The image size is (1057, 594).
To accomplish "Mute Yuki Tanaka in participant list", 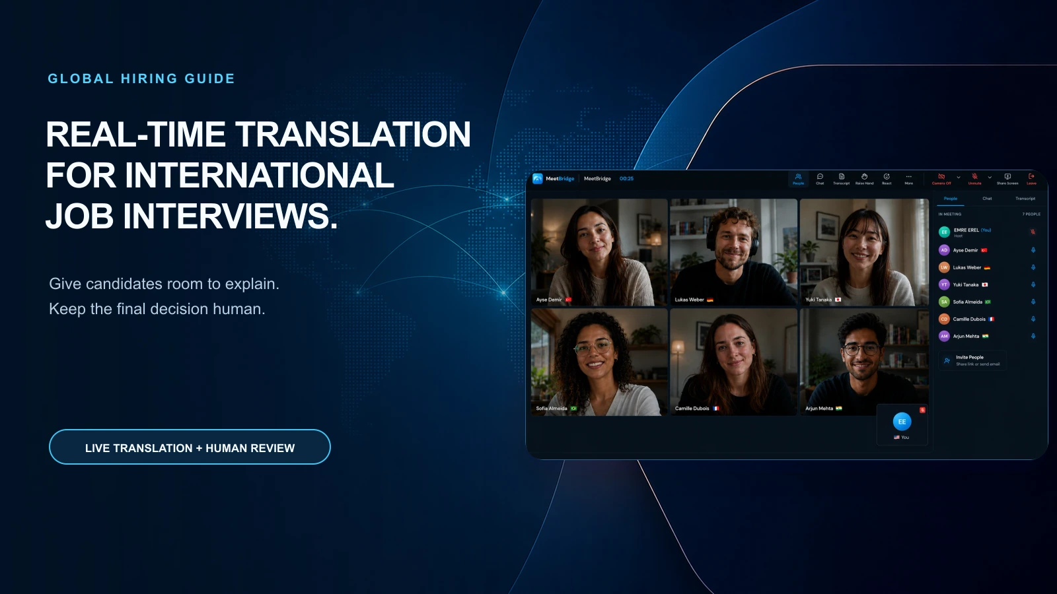I will [x=1033, y=284].
